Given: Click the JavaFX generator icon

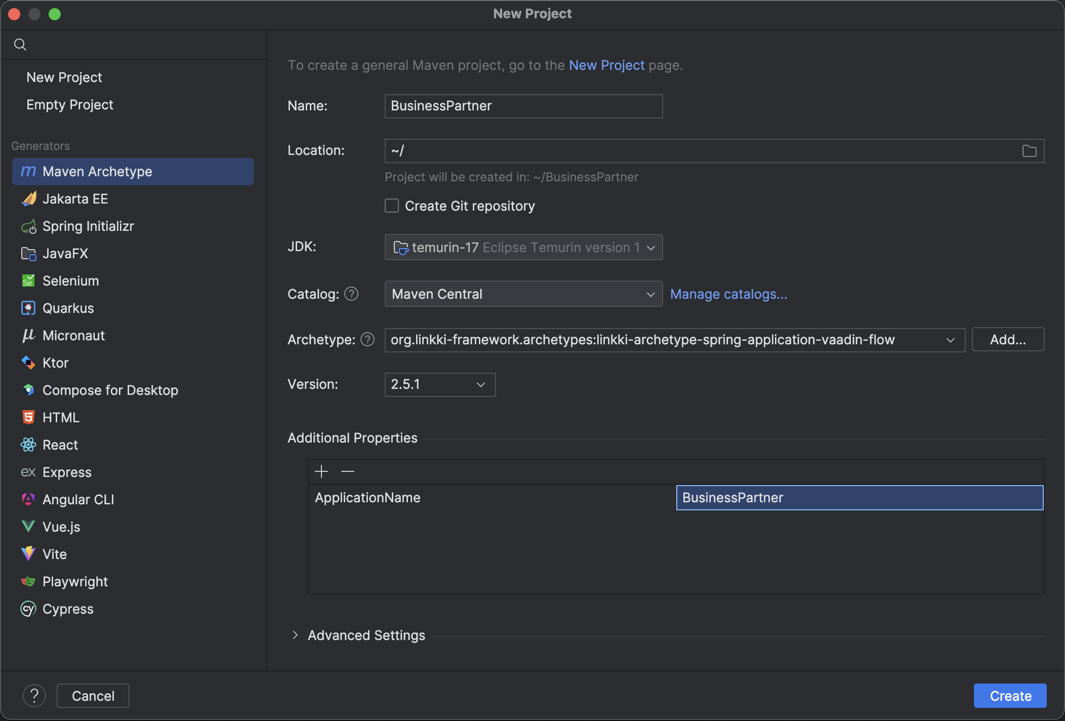Looking at the screenshot, I should pos(28,254).
